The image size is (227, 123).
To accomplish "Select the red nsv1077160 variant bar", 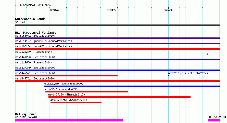I will pos(119,97).
